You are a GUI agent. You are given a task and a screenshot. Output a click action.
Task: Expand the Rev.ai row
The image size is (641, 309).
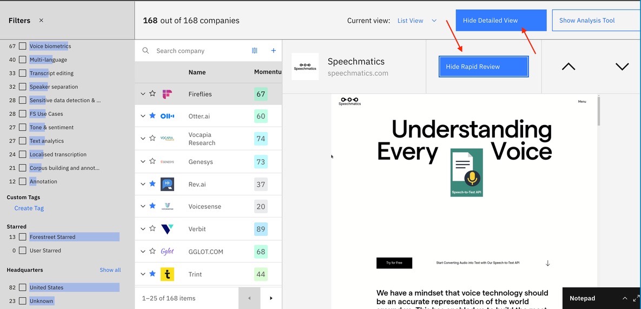click(x=143, y=185)
